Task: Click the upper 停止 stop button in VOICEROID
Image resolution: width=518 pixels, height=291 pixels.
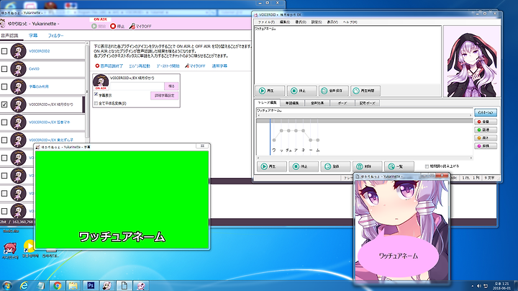Action: tap(301, 90)
